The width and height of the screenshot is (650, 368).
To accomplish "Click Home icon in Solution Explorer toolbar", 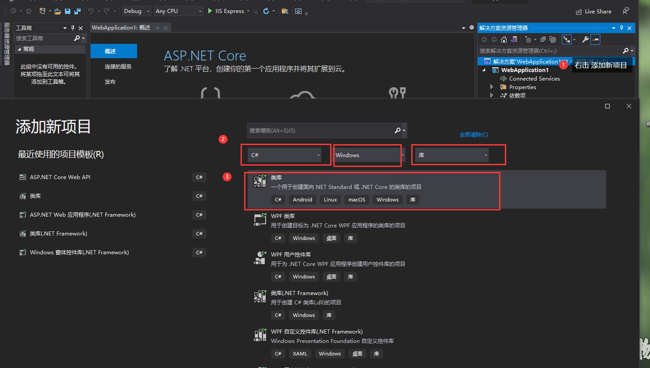I will (504, 39).
